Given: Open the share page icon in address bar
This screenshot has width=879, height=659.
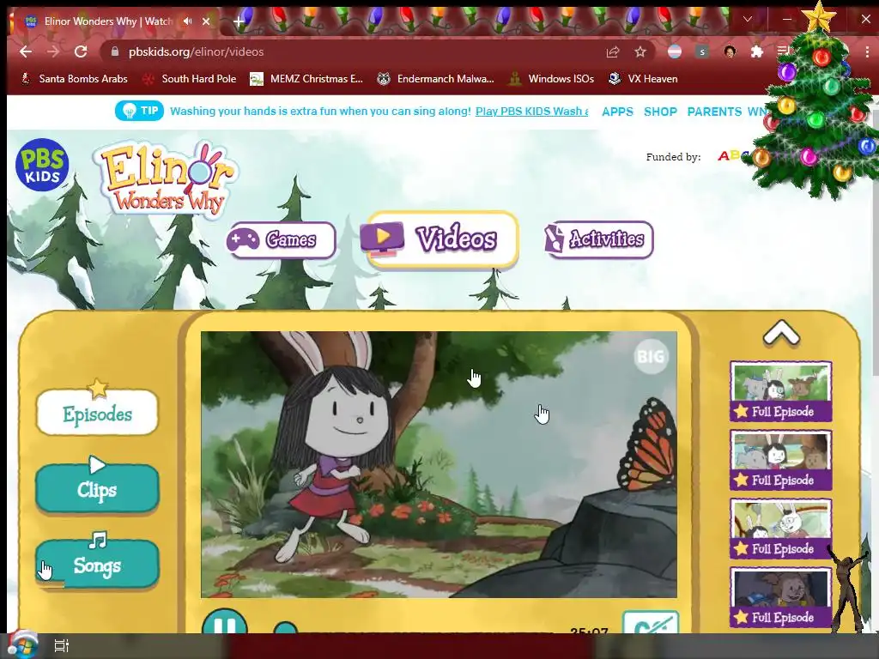Looking at the screenshot, I should pyautogui.click(x=613, y=52).
